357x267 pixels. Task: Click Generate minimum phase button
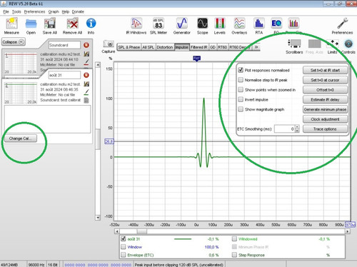click(x=325, y=109)
